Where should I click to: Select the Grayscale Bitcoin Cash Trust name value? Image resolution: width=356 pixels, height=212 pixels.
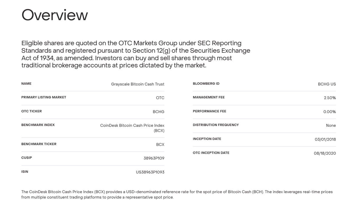tap(138, 84)
